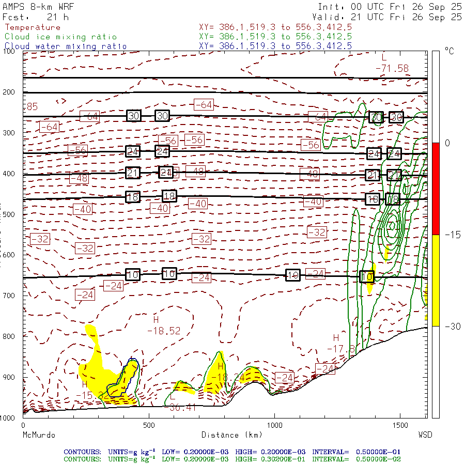The height and width of the screenshot is (465, 465).
Task: Select the blue "Cloud water mixing ratio" label
Action: [x=66, y=47]
